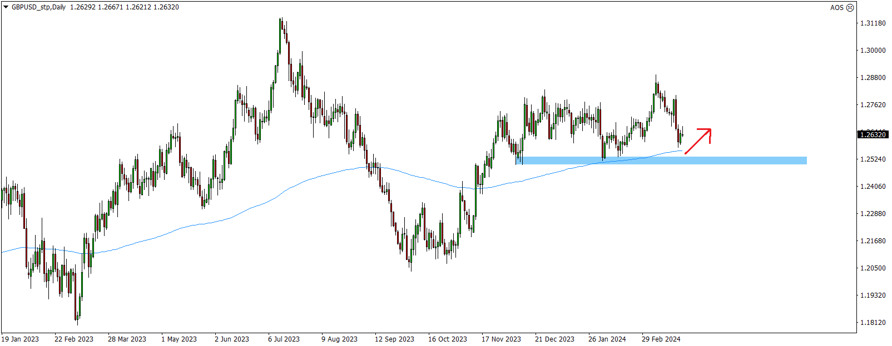
Task: Click the 1.21680 price scale label
Action: (873, 241)
